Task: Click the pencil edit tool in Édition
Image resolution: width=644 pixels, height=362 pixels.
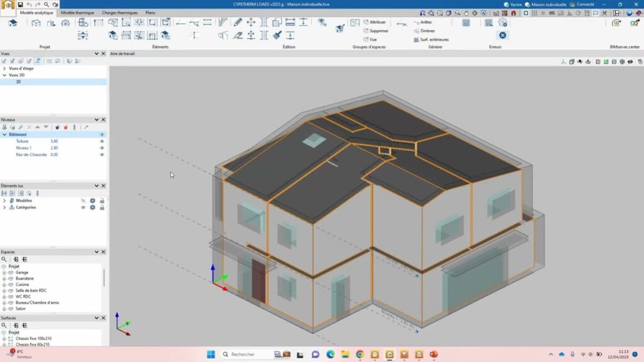Action: pos(238,23)
